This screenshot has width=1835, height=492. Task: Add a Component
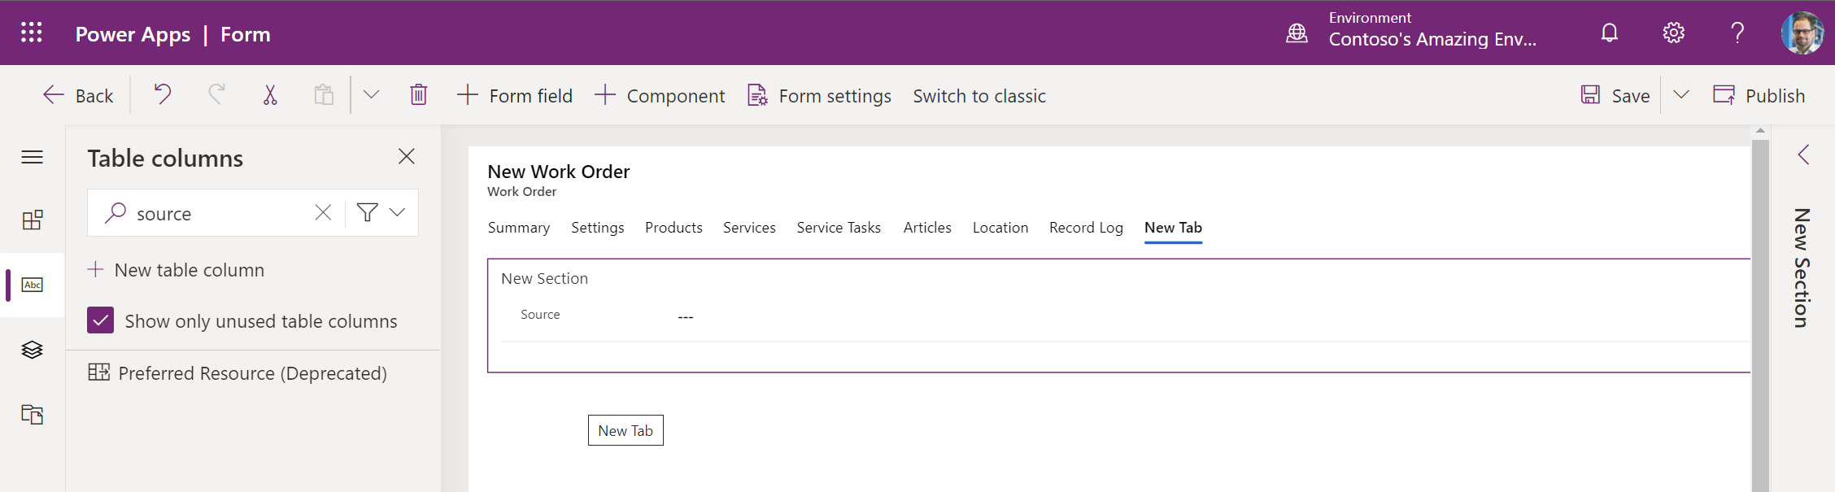(660, 96)
